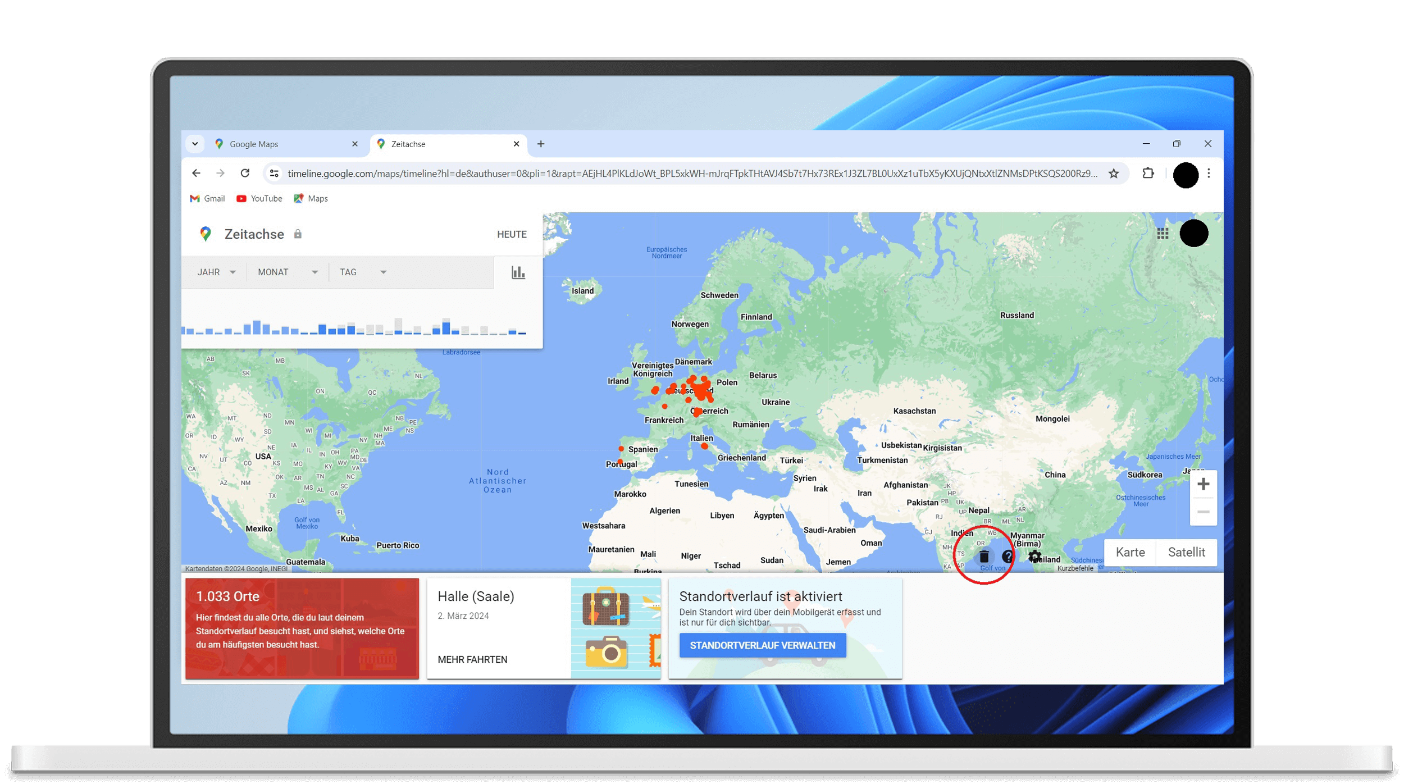Image resolution: width=1404 pixels, height=784 pixels.
Task: Click the site information icon in address bar
Action: [274, 174]
